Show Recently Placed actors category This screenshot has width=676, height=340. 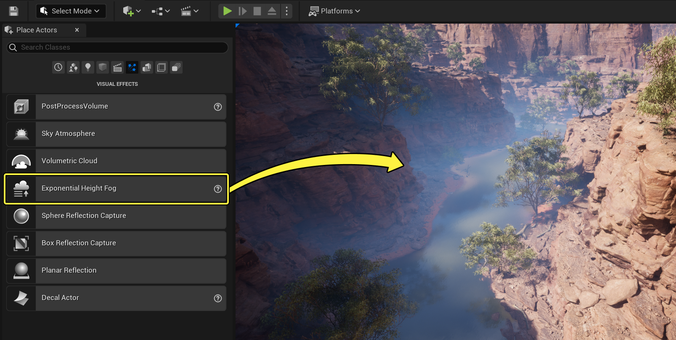[58, 67]
